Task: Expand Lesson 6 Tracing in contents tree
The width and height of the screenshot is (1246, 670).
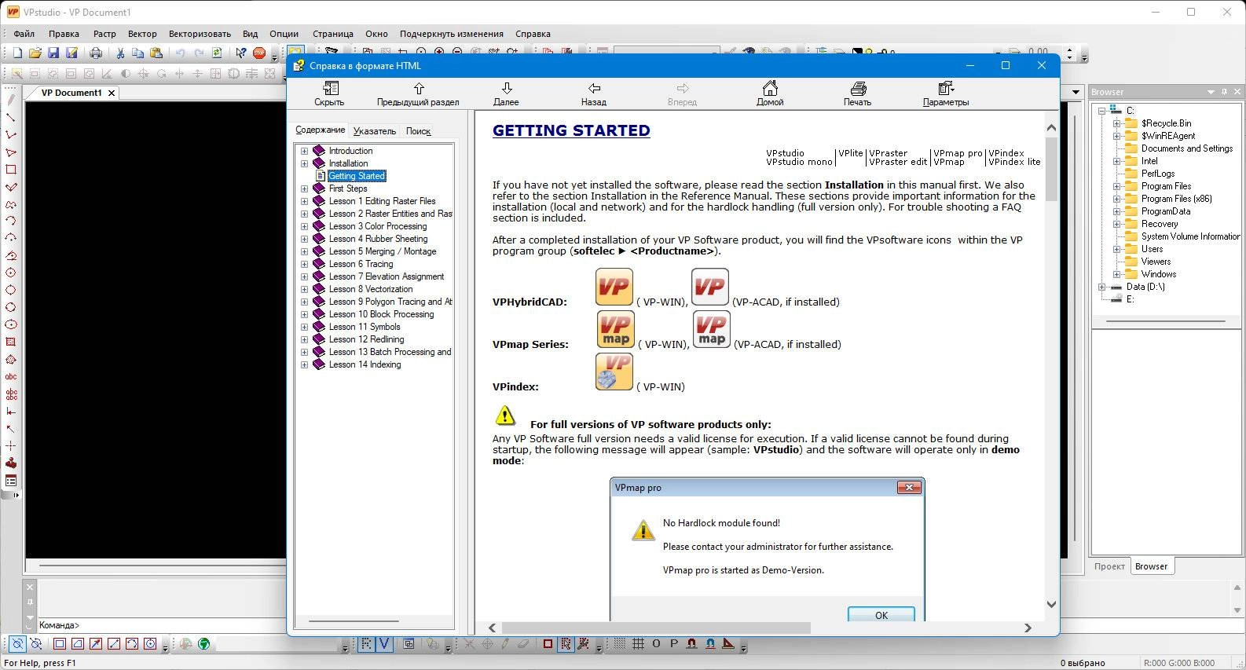Action: [304, 264]
